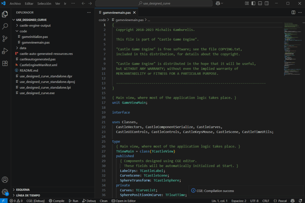Click Lín. 1, col. 1 cursor position
The image size is (305, 203).
[220, 201]
